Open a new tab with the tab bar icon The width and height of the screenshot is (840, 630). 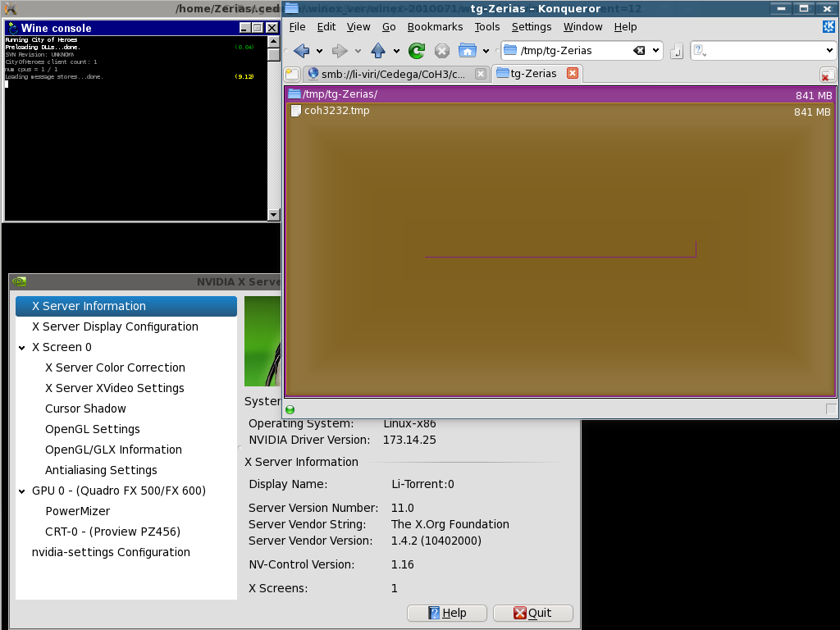point(292,74)
